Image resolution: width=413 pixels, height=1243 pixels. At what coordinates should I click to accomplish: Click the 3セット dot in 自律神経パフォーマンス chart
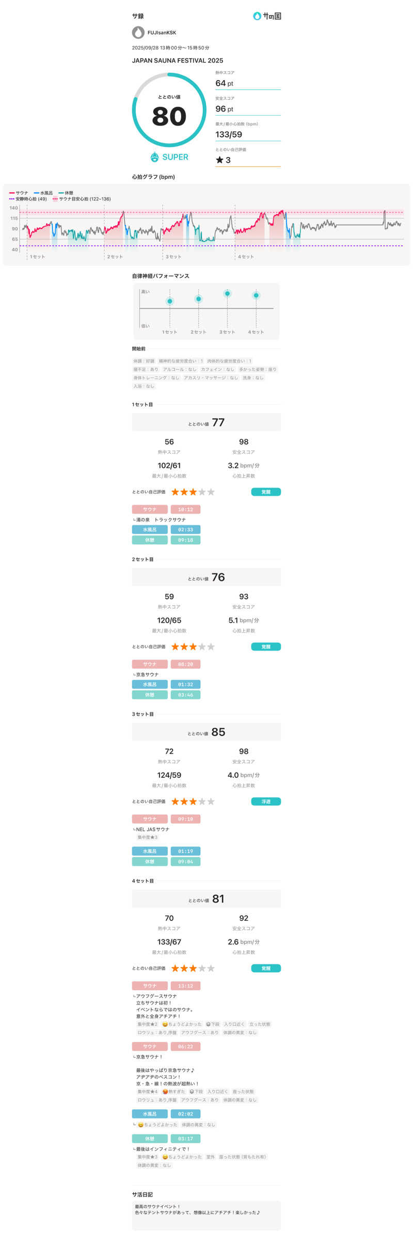227,294
